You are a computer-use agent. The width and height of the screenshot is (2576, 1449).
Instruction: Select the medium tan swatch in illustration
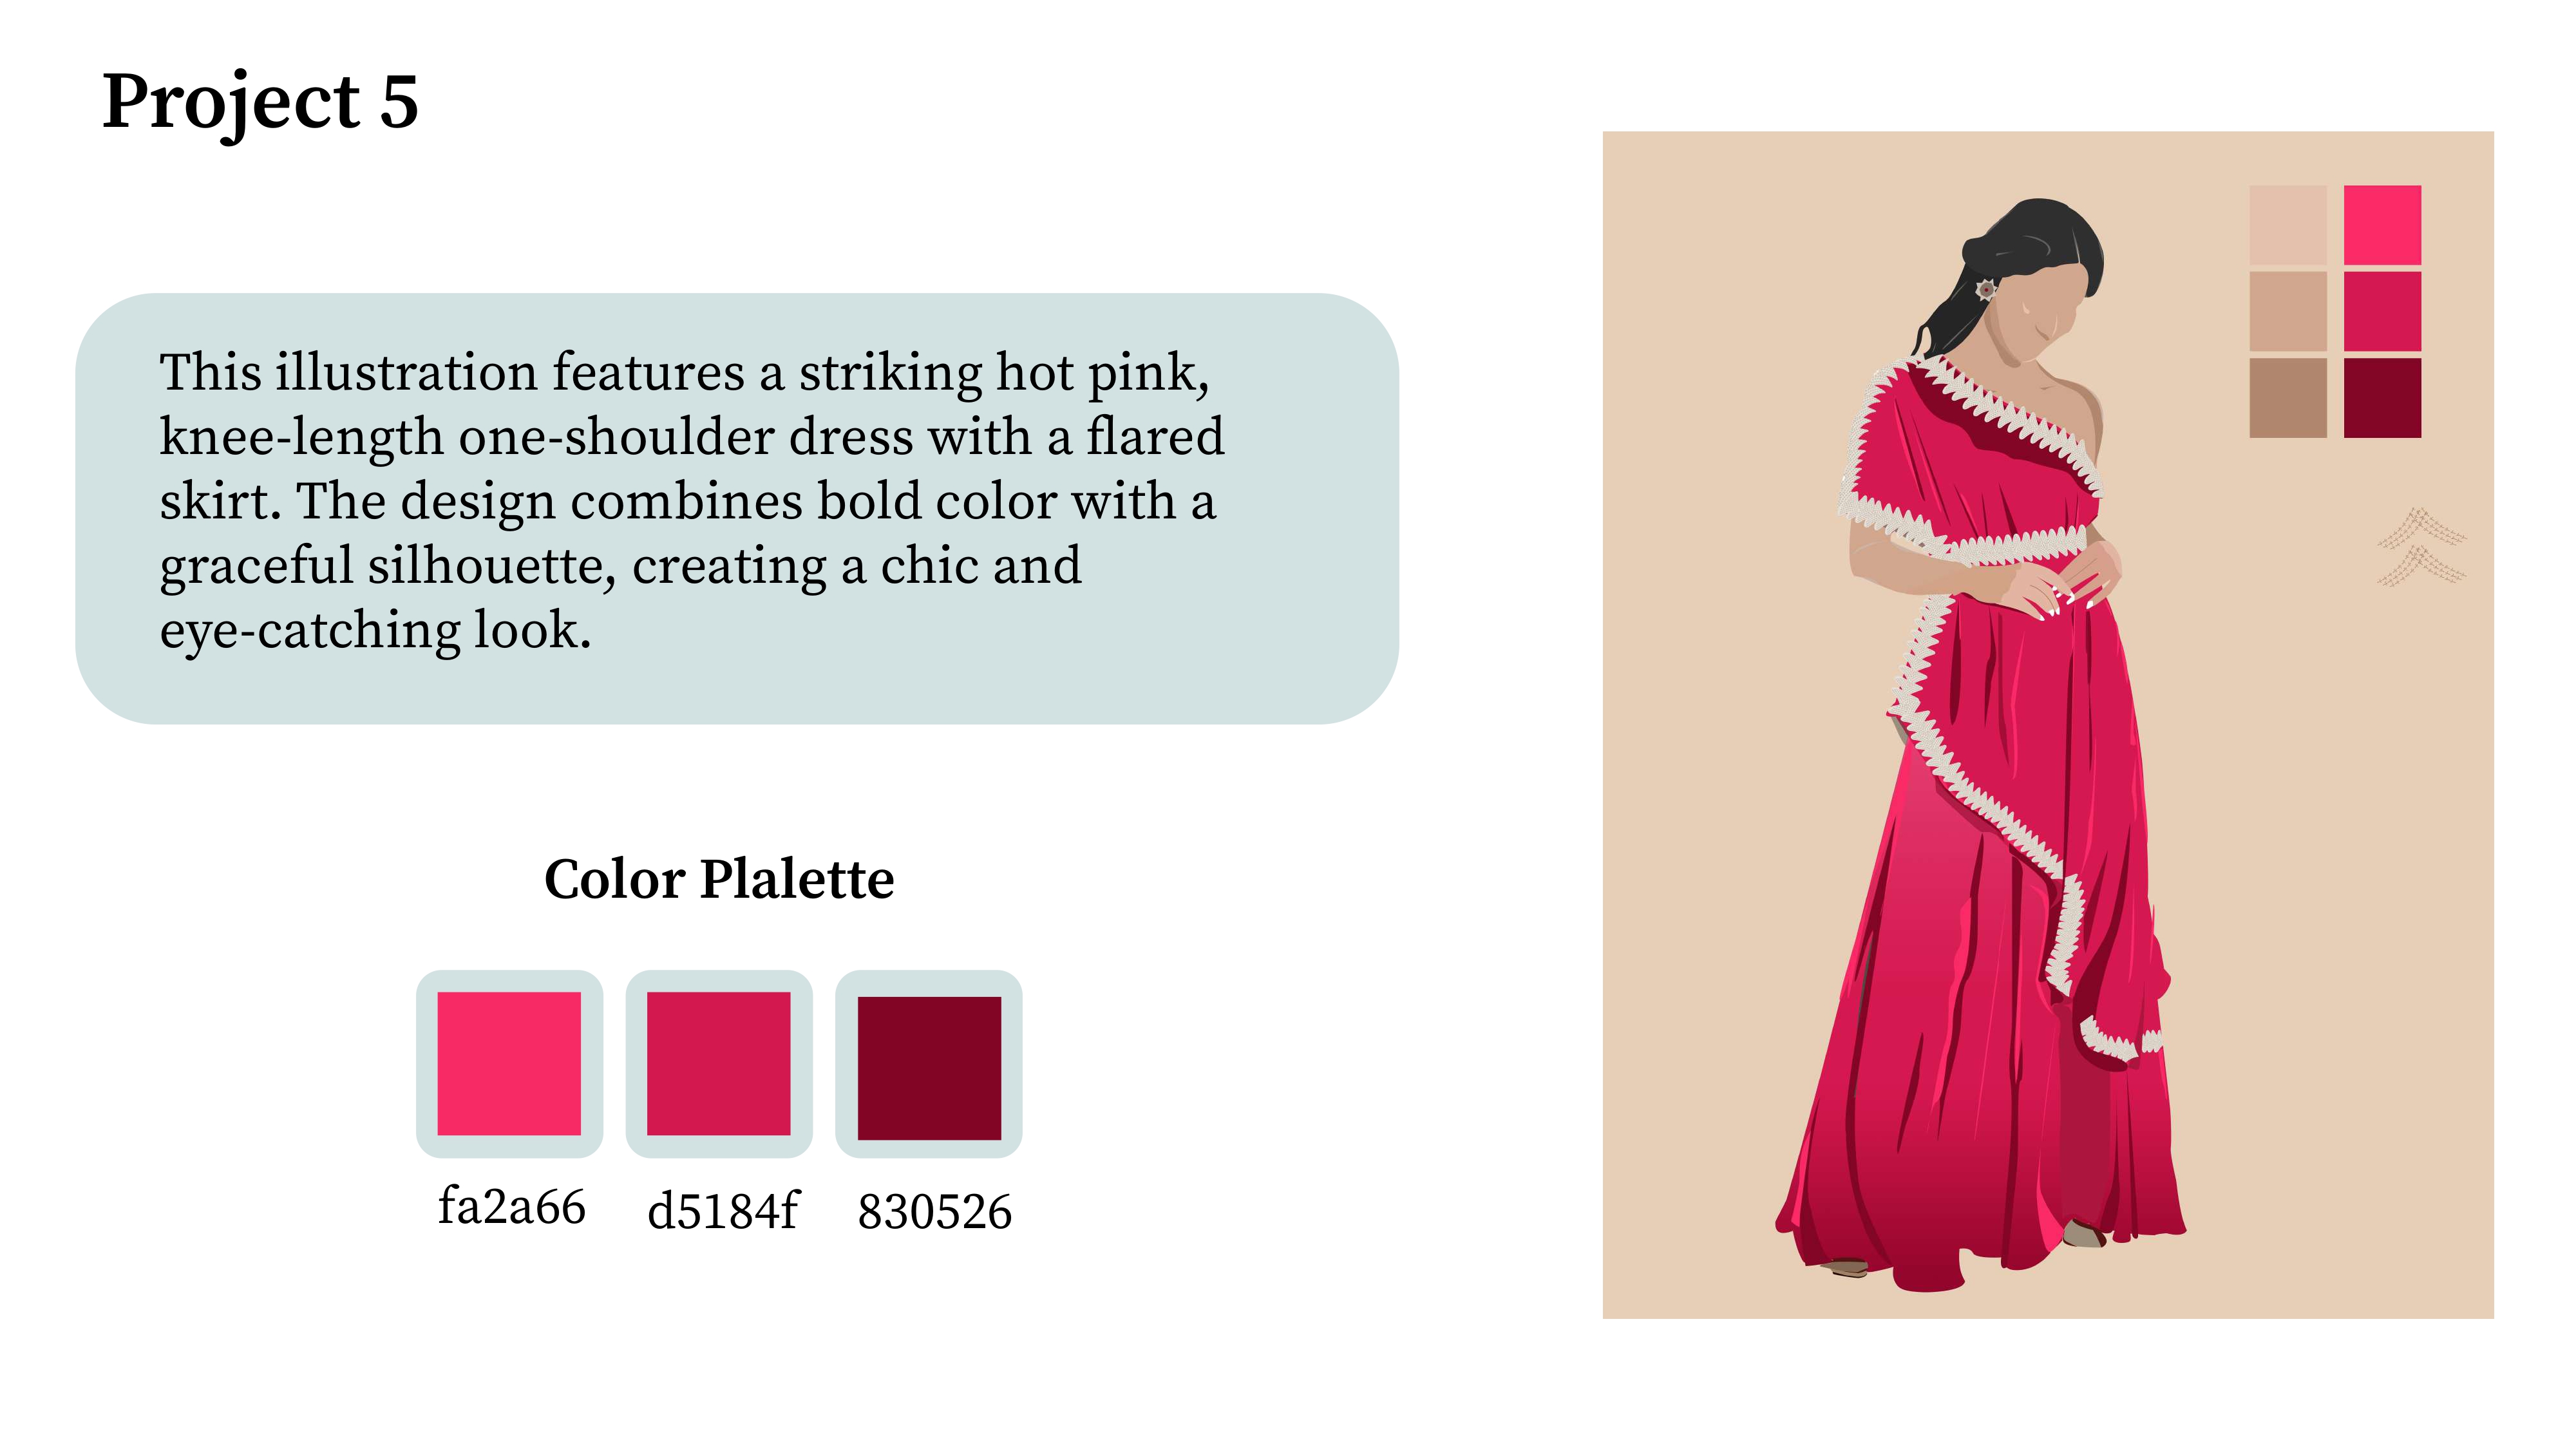coord(2287,311)
